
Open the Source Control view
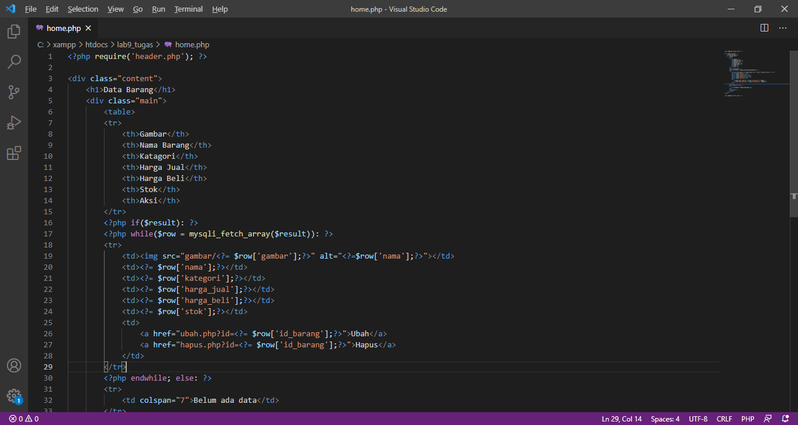click(14, 92)
